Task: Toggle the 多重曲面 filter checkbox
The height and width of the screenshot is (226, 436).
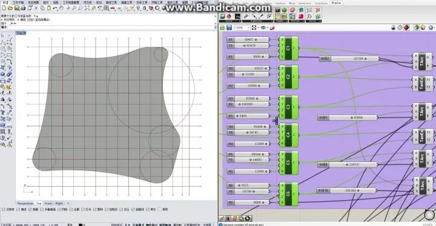Action: 42,209
